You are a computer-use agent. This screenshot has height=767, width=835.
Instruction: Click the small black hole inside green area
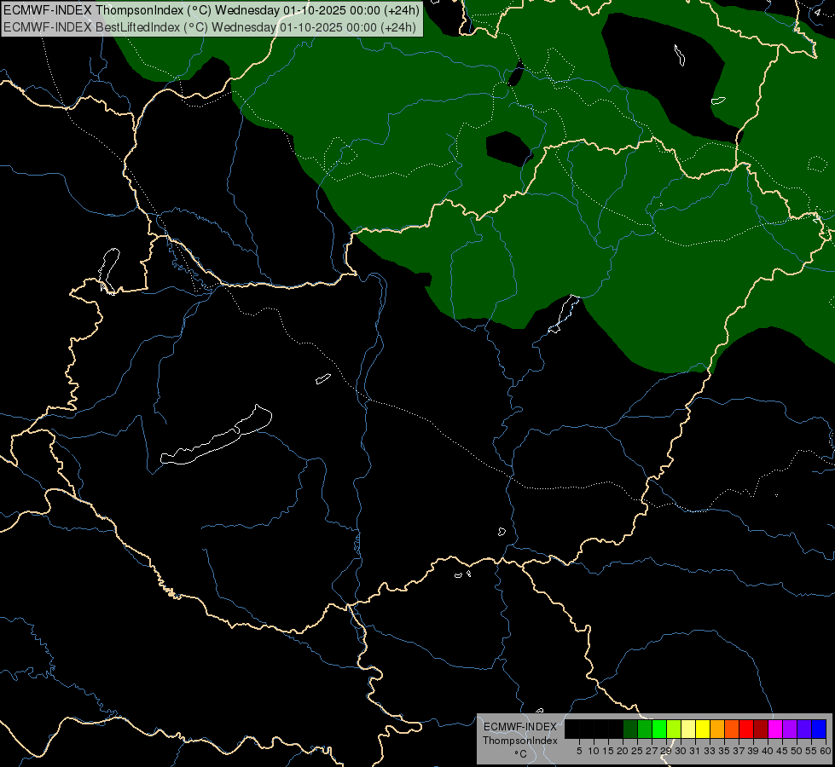(508, 148)
